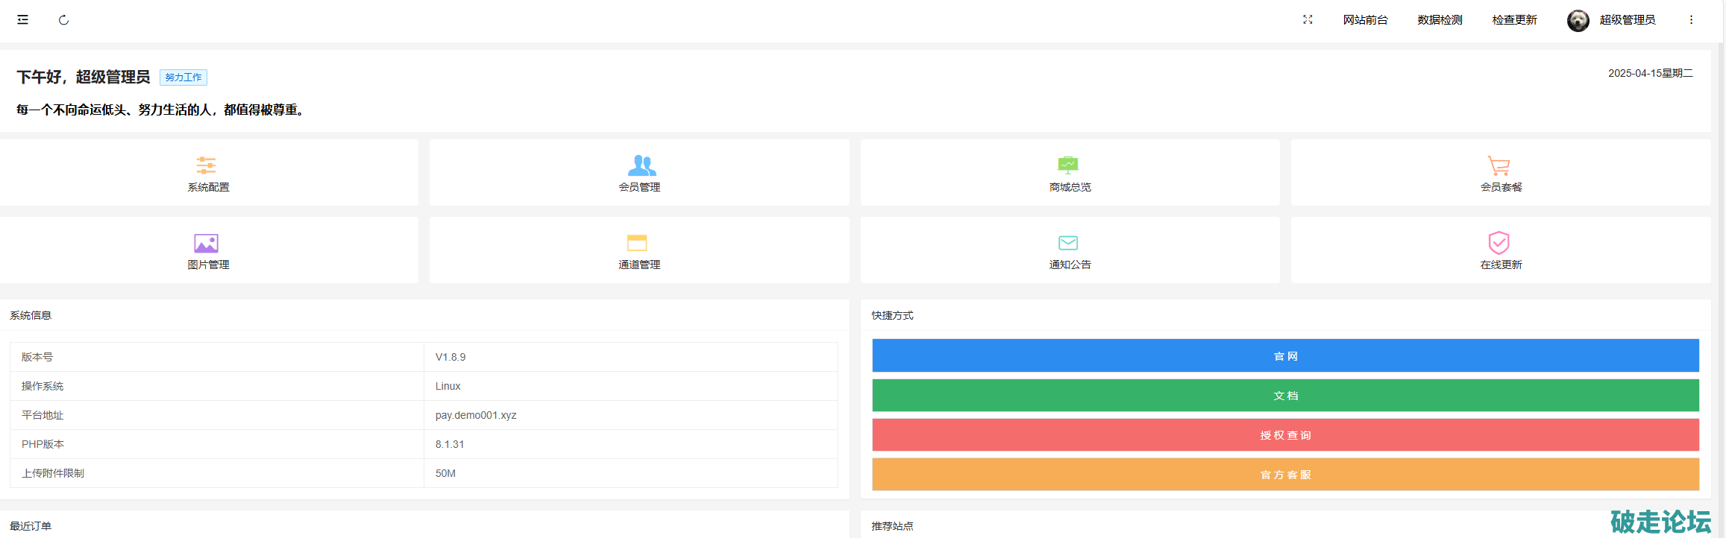Click the refresh page icon
Image resolution: width=1726 pixels, height=538 pixels.
(63, 20)
